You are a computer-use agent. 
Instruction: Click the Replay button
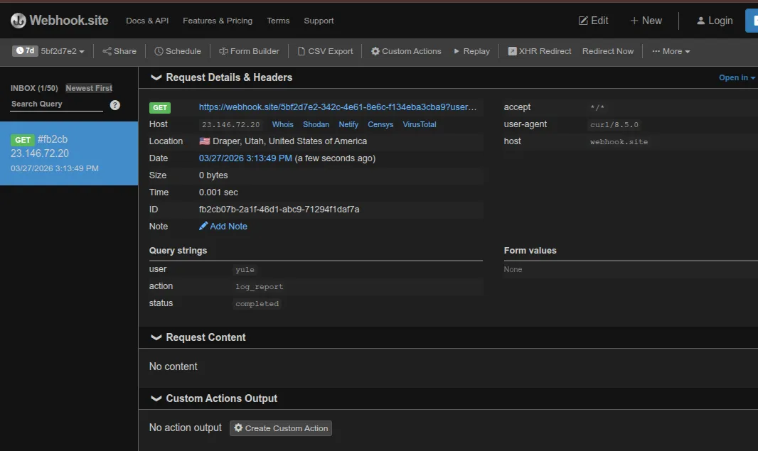pyautogui.click(x=471, y=51)
